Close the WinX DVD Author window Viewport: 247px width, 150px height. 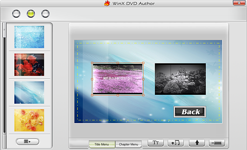click(239, 3)
